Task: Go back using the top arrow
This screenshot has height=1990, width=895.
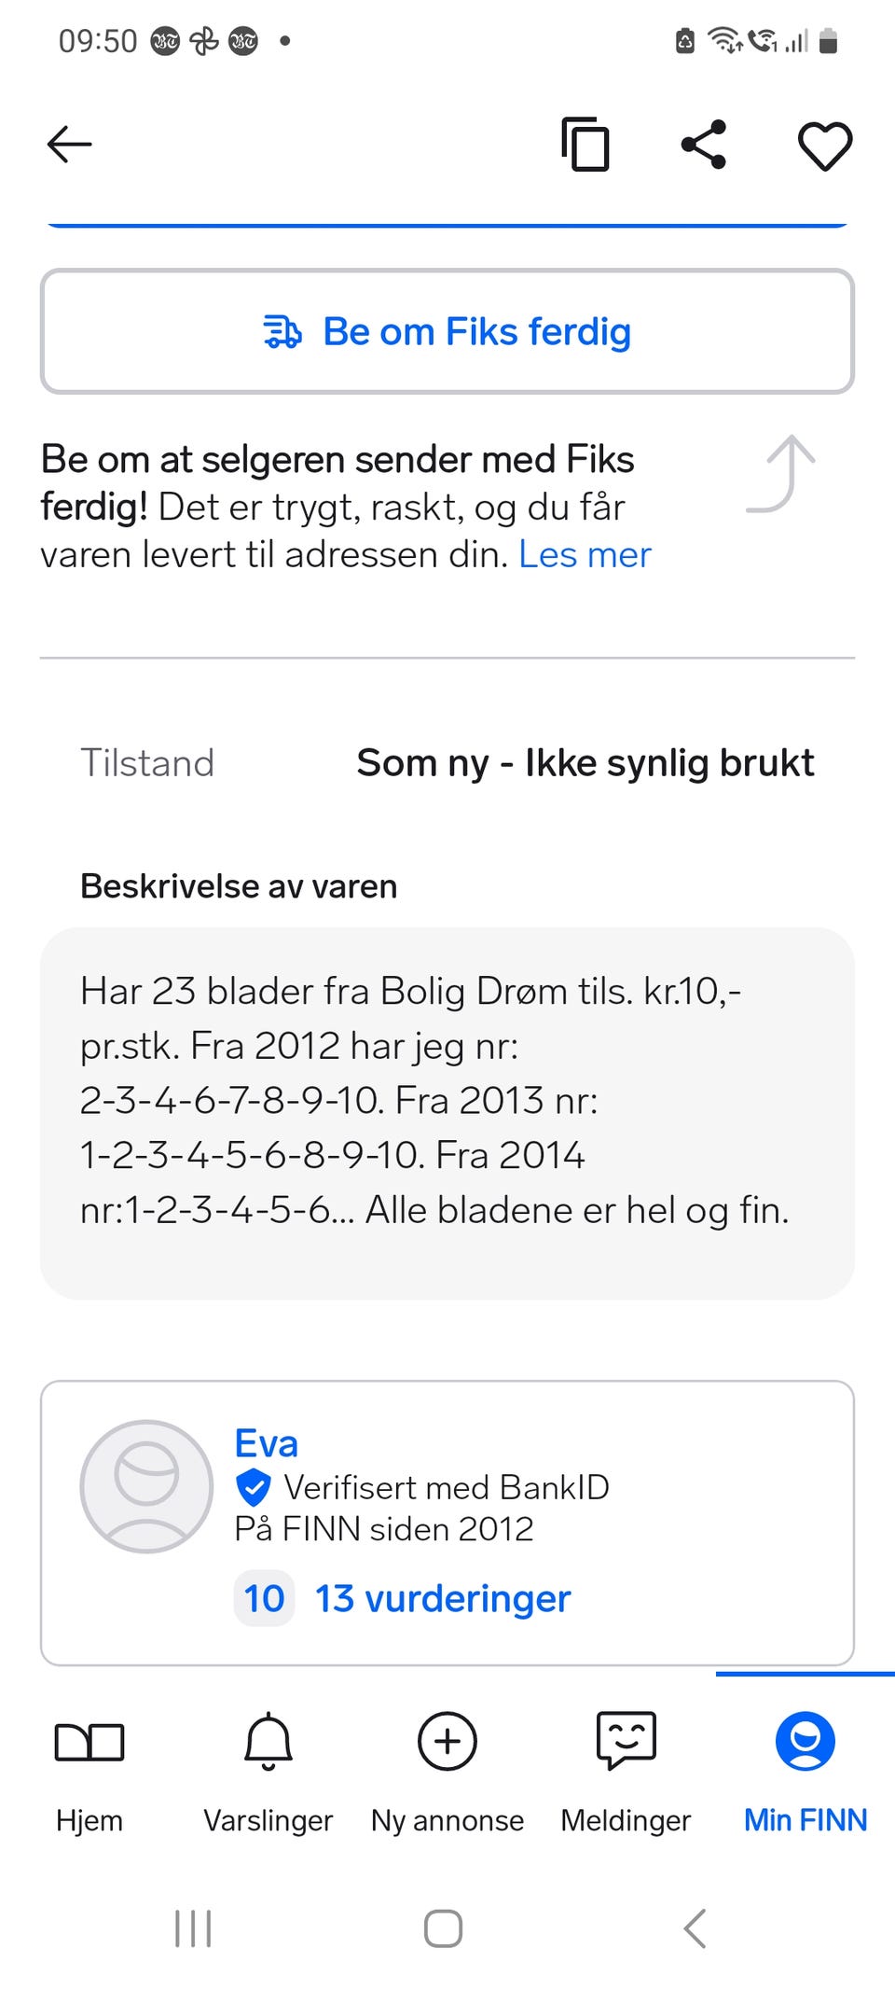Action: coord(70,145)
